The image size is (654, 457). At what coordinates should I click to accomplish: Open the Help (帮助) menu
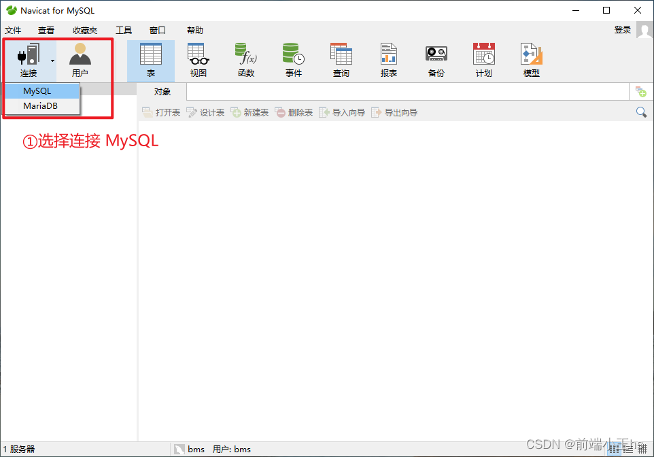(195, 31)
